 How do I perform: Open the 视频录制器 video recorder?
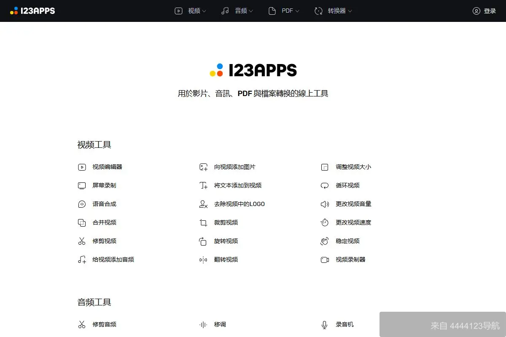pos(350,259)
